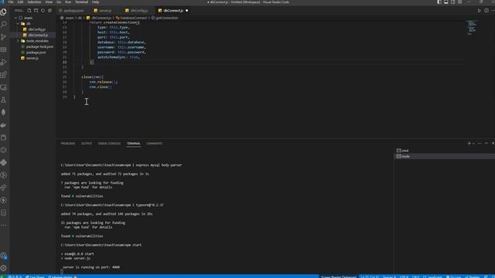Click Screen Reader Optimized status item

(x=339, y=276)
